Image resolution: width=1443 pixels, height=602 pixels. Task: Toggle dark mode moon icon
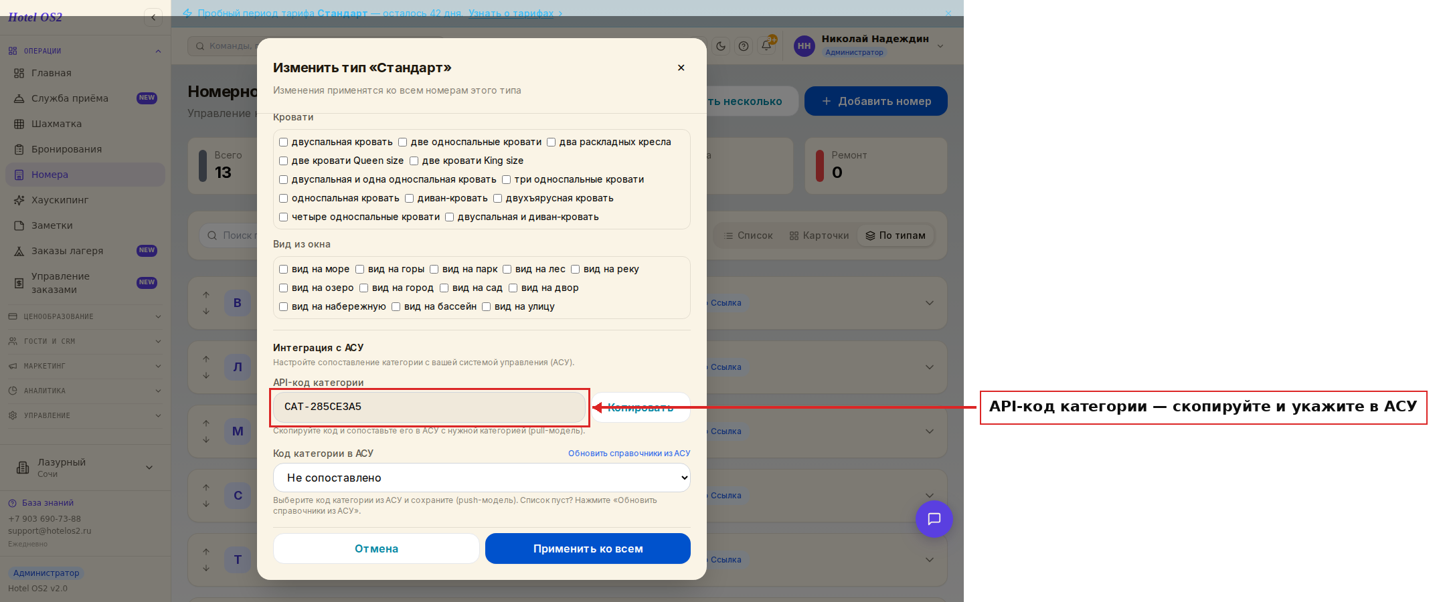(x=721, y=46)
